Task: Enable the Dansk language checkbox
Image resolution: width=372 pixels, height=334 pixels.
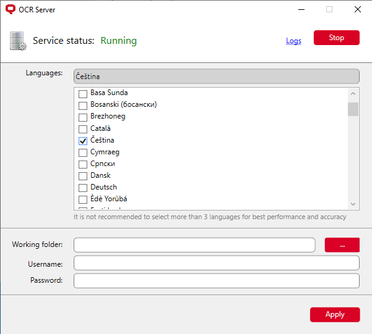Action: click(x=83, y=176)
